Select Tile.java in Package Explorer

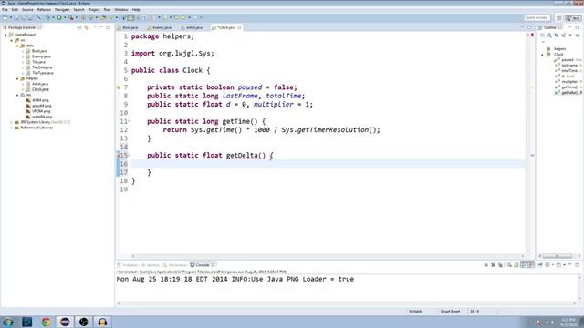tap(38, 62)
